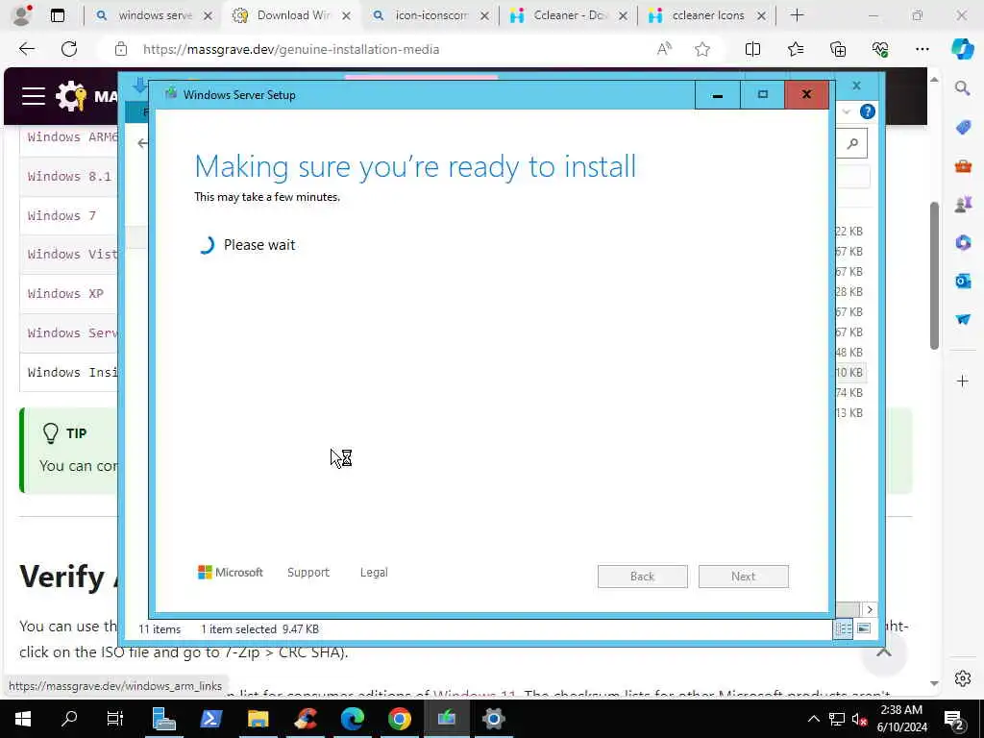This screenshot has width=984, height=738.
Task: Switch to the windows server search tab
Action: [154, 15]
